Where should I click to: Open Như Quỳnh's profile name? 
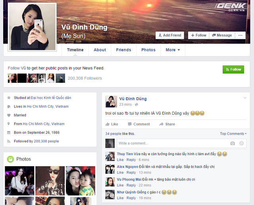pos(126,192)
